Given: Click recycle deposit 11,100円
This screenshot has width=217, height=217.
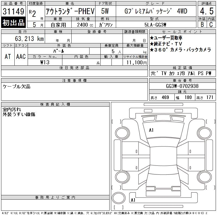Looking at the screenshot, I should click(136, 63).
